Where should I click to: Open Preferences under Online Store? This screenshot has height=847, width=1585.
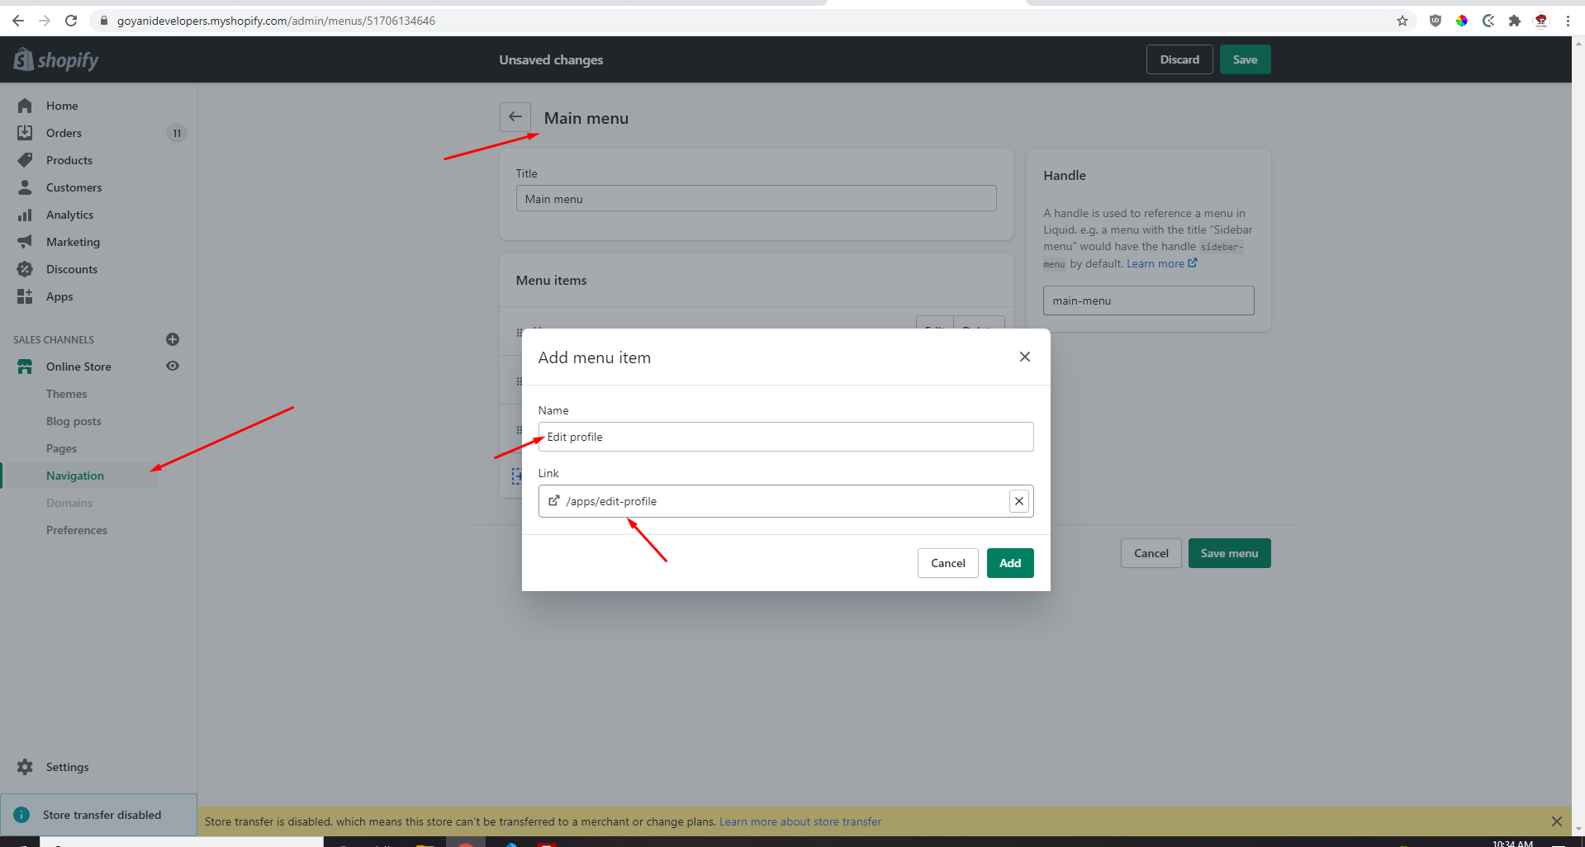pyautogui.click(x=77, y=530)
